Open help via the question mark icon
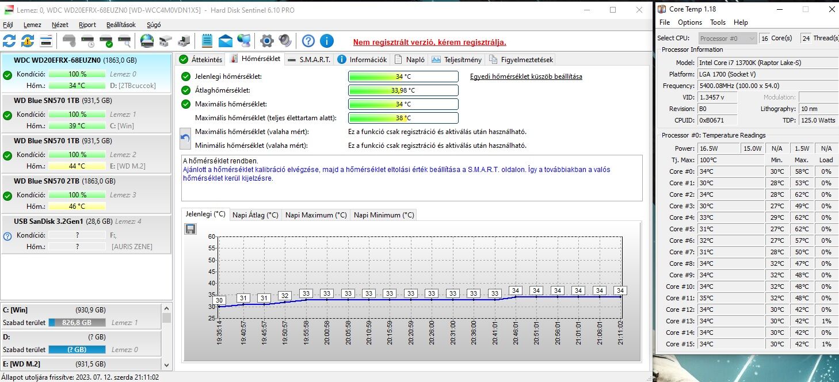Screen dimensions: 839x382 [308, 41]
